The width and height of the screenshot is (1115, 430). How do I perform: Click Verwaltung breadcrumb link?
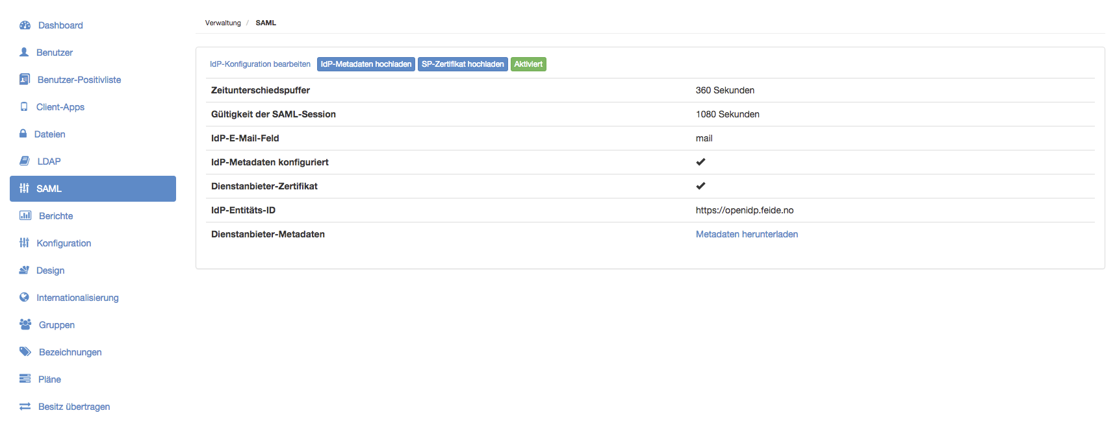tap(223, 23)
